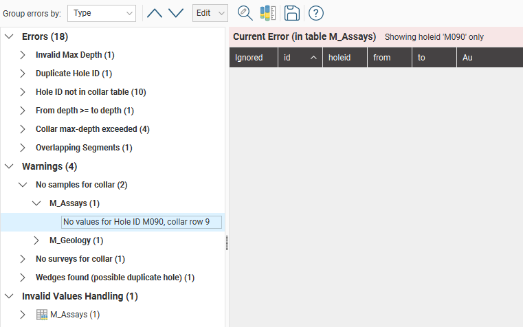Select Overlapping Segments (1) error item
Image resolution: width=523 pixels, height=327 pixels.
tap(83, 148)
